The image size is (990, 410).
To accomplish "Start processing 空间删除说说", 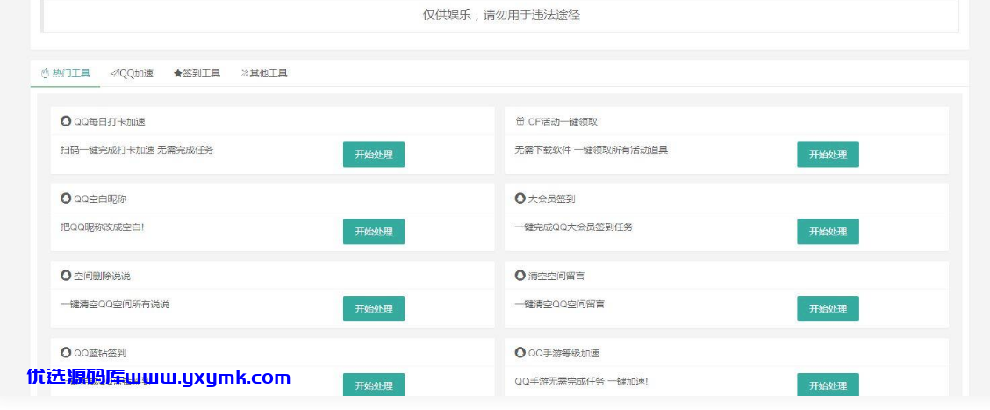I will pyautogui.click(x=374, y=308).
